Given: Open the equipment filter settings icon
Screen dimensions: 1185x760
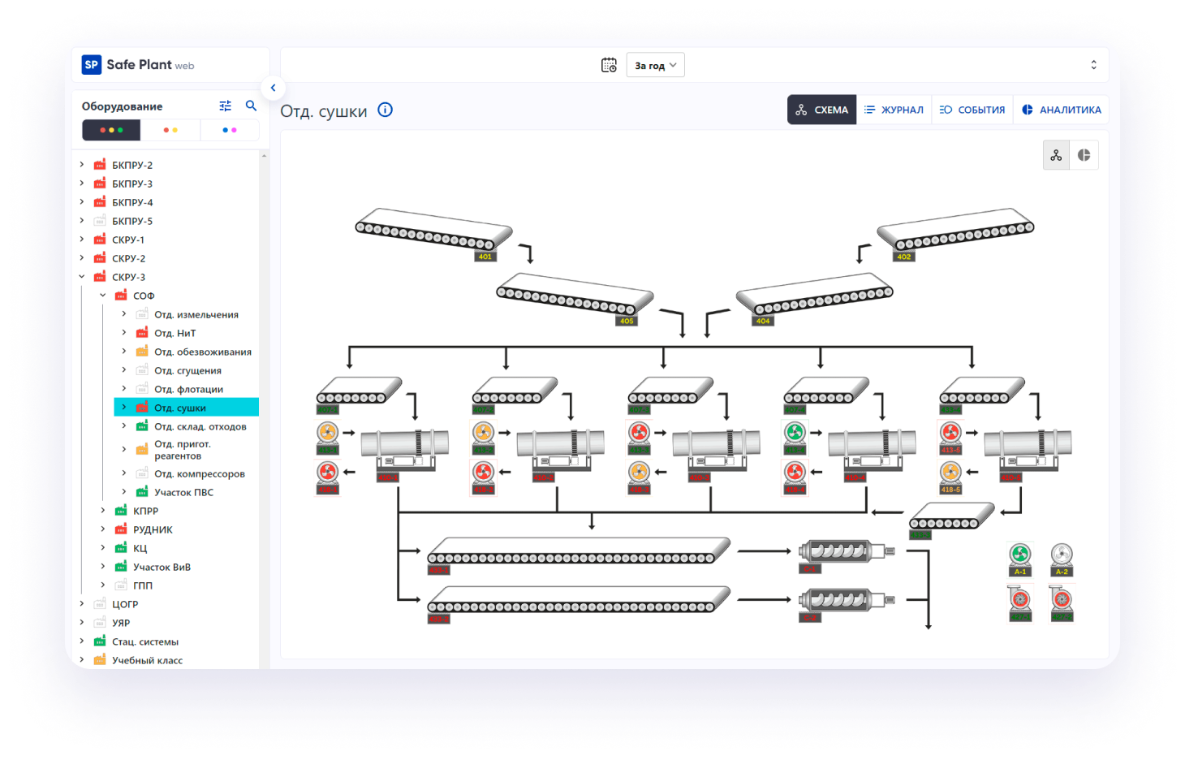Looking at the screenshot, I should [x=226, y=106].
